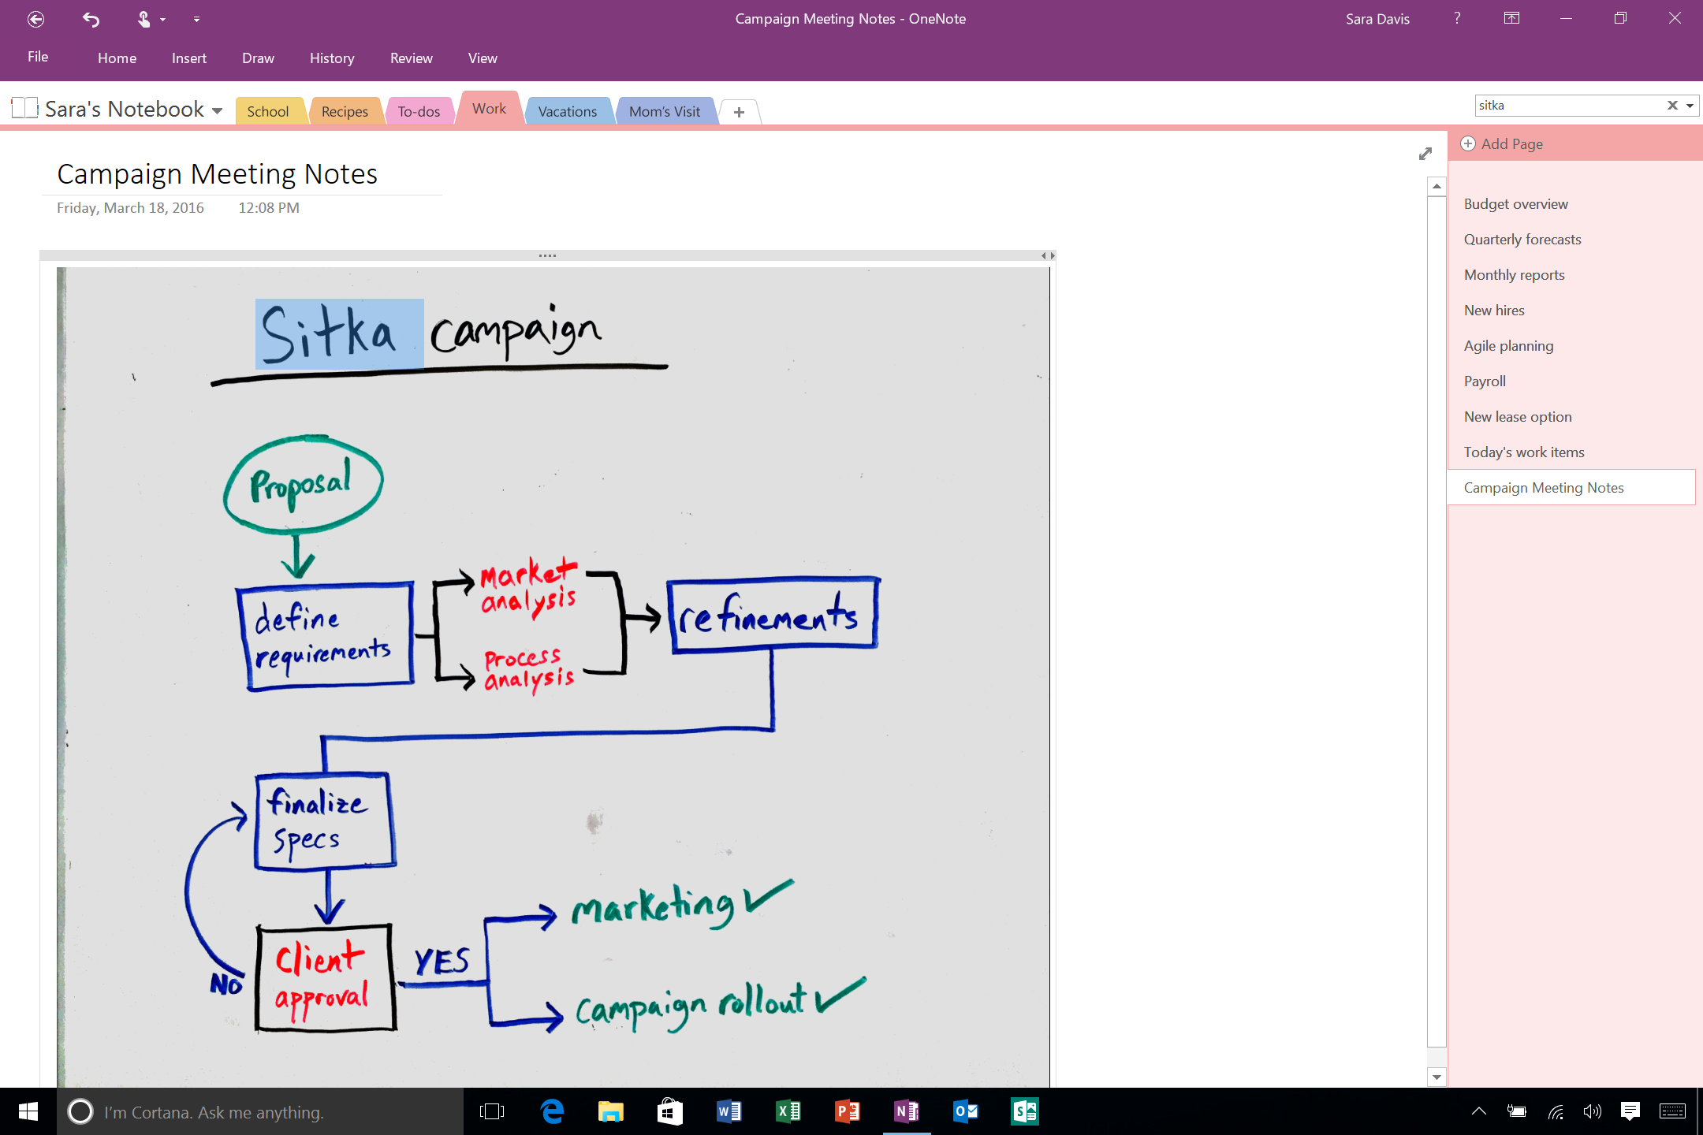This screenshot has width=1703, height=1135.
Task: Open the Action Center notification icon
Action: click(x=1630, y=1112)
